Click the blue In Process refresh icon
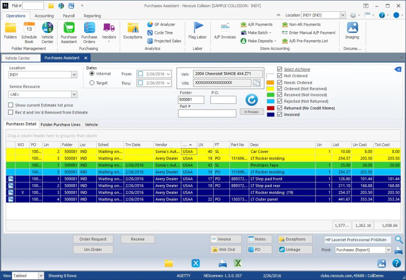The image size is (406, 280). [252, 100]
